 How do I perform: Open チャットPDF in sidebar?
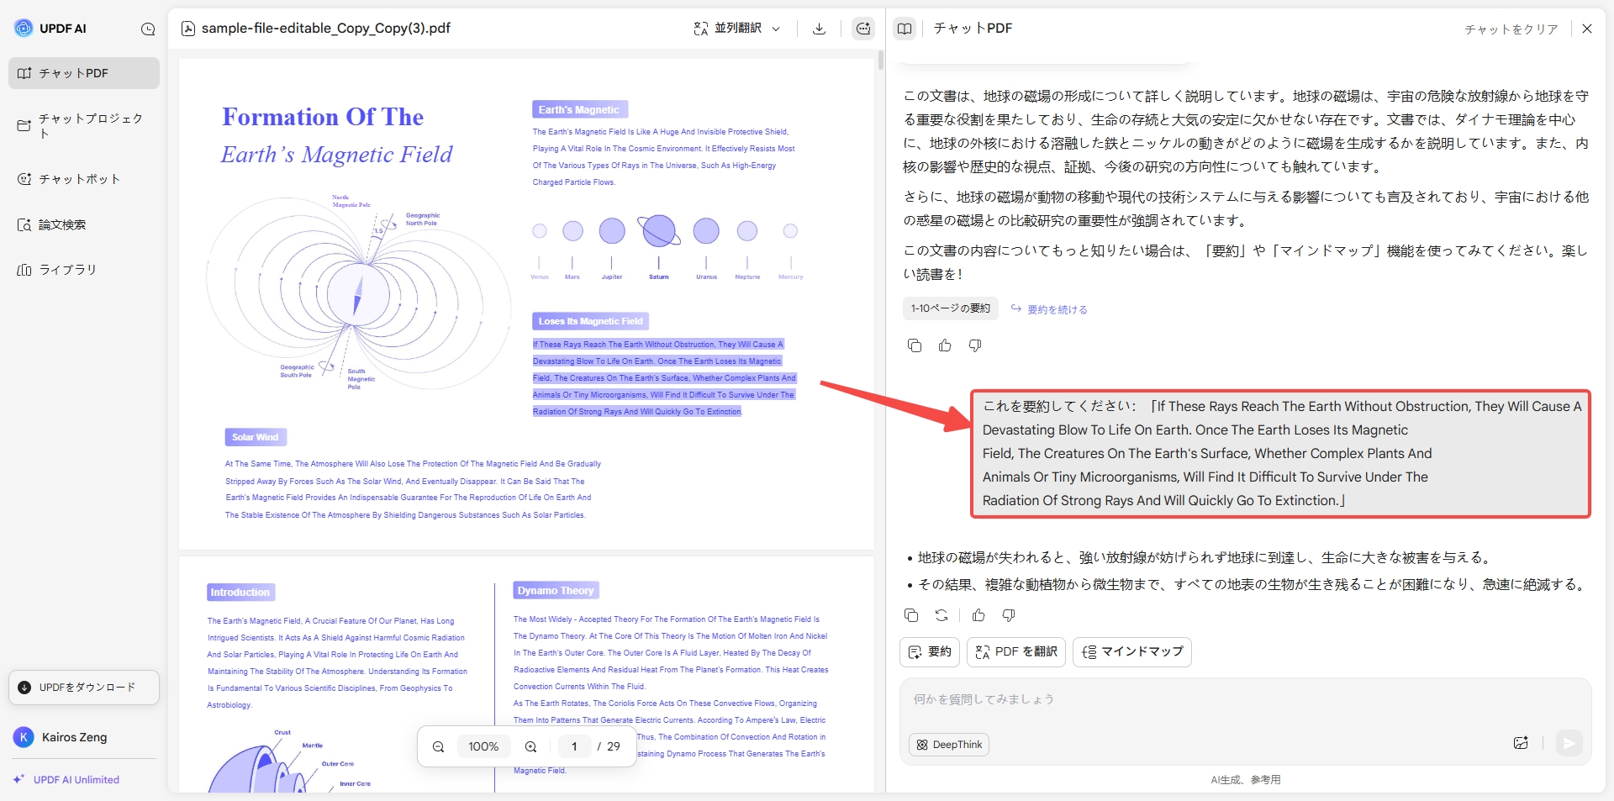pyautogui.click(x=84, y=73)
